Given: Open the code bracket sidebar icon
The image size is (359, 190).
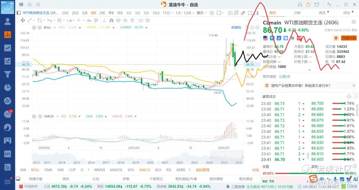Looking at the screenshot, I should point(8,154).
